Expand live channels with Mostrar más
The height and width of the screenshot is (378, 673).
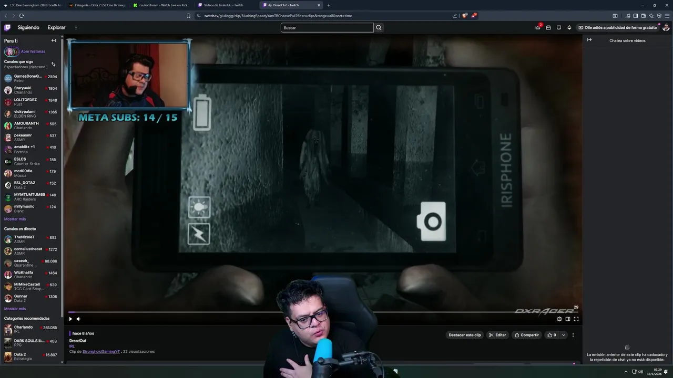click(15, 309)
